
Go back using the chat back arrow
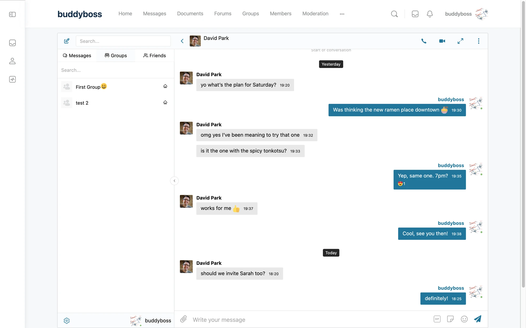pyautogui.click(x=182, y=41)
